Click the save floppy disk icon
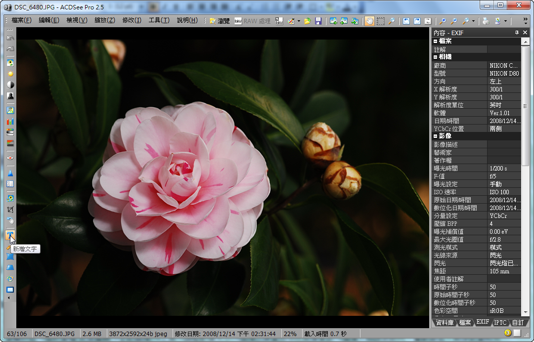The width and height of the screenshot is (534, 342). pyautogui.click(x=318, y=21)
